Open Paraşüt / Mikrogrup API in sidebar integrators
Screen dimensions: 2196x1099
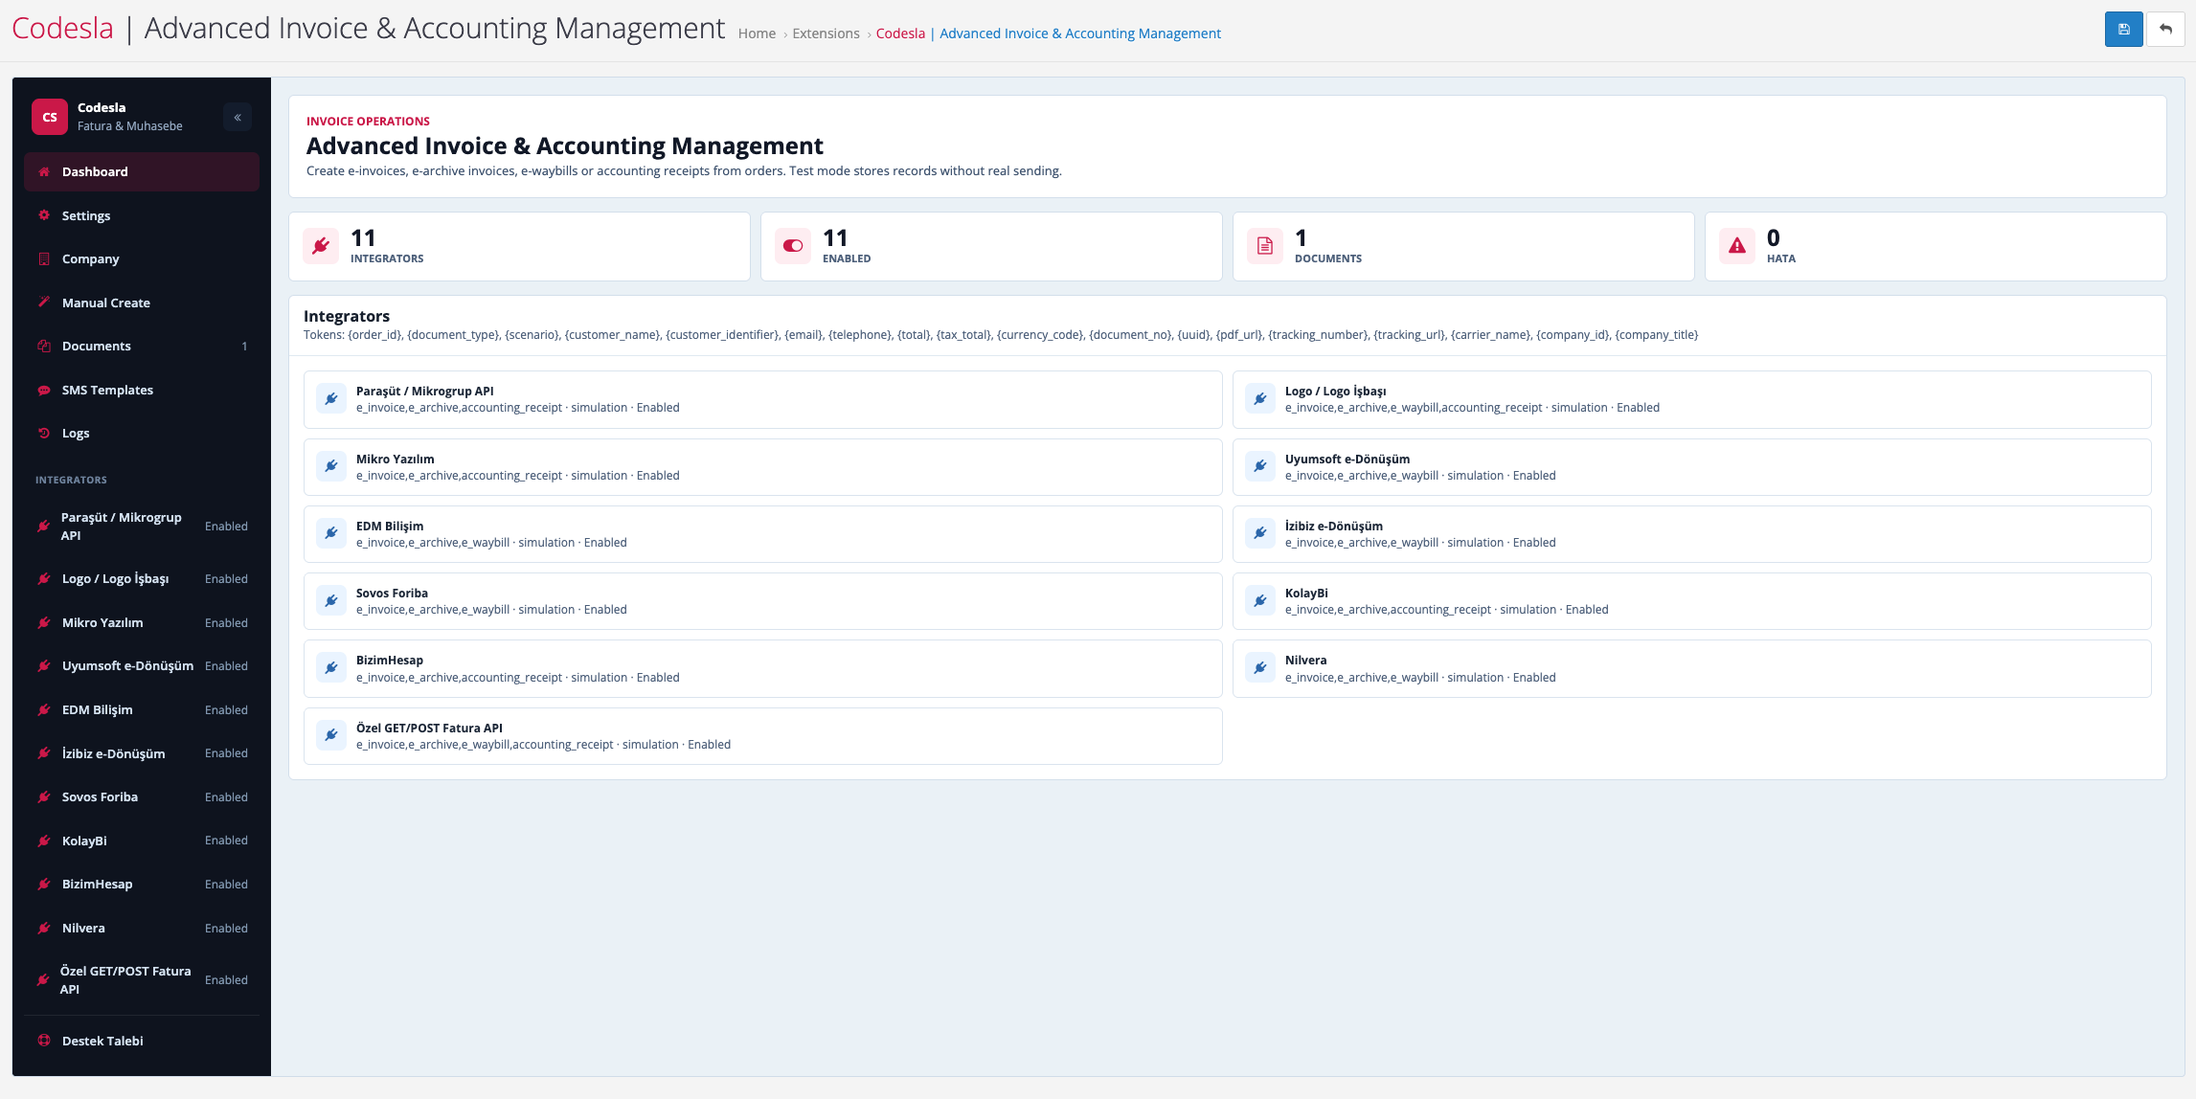(142, 527)
